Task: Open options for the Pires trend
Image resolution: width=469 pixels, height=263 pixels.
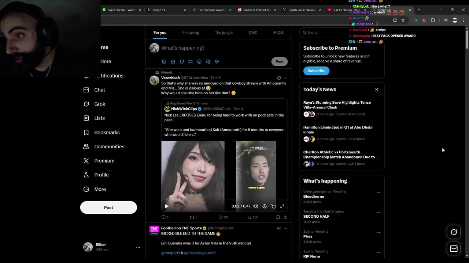Action: 378,232
